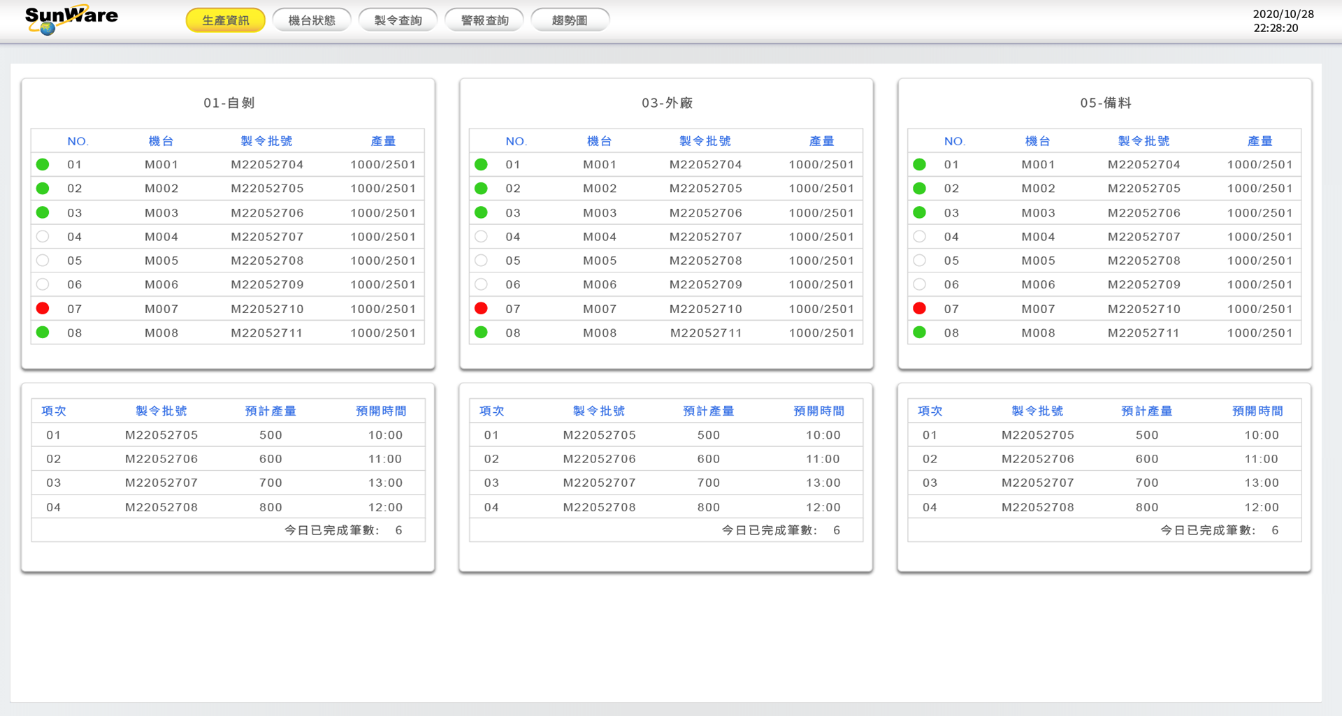Click the green status dot for row 01 in 05-備料
This screenshot has width=1342, height=716.
pos(920,165)
